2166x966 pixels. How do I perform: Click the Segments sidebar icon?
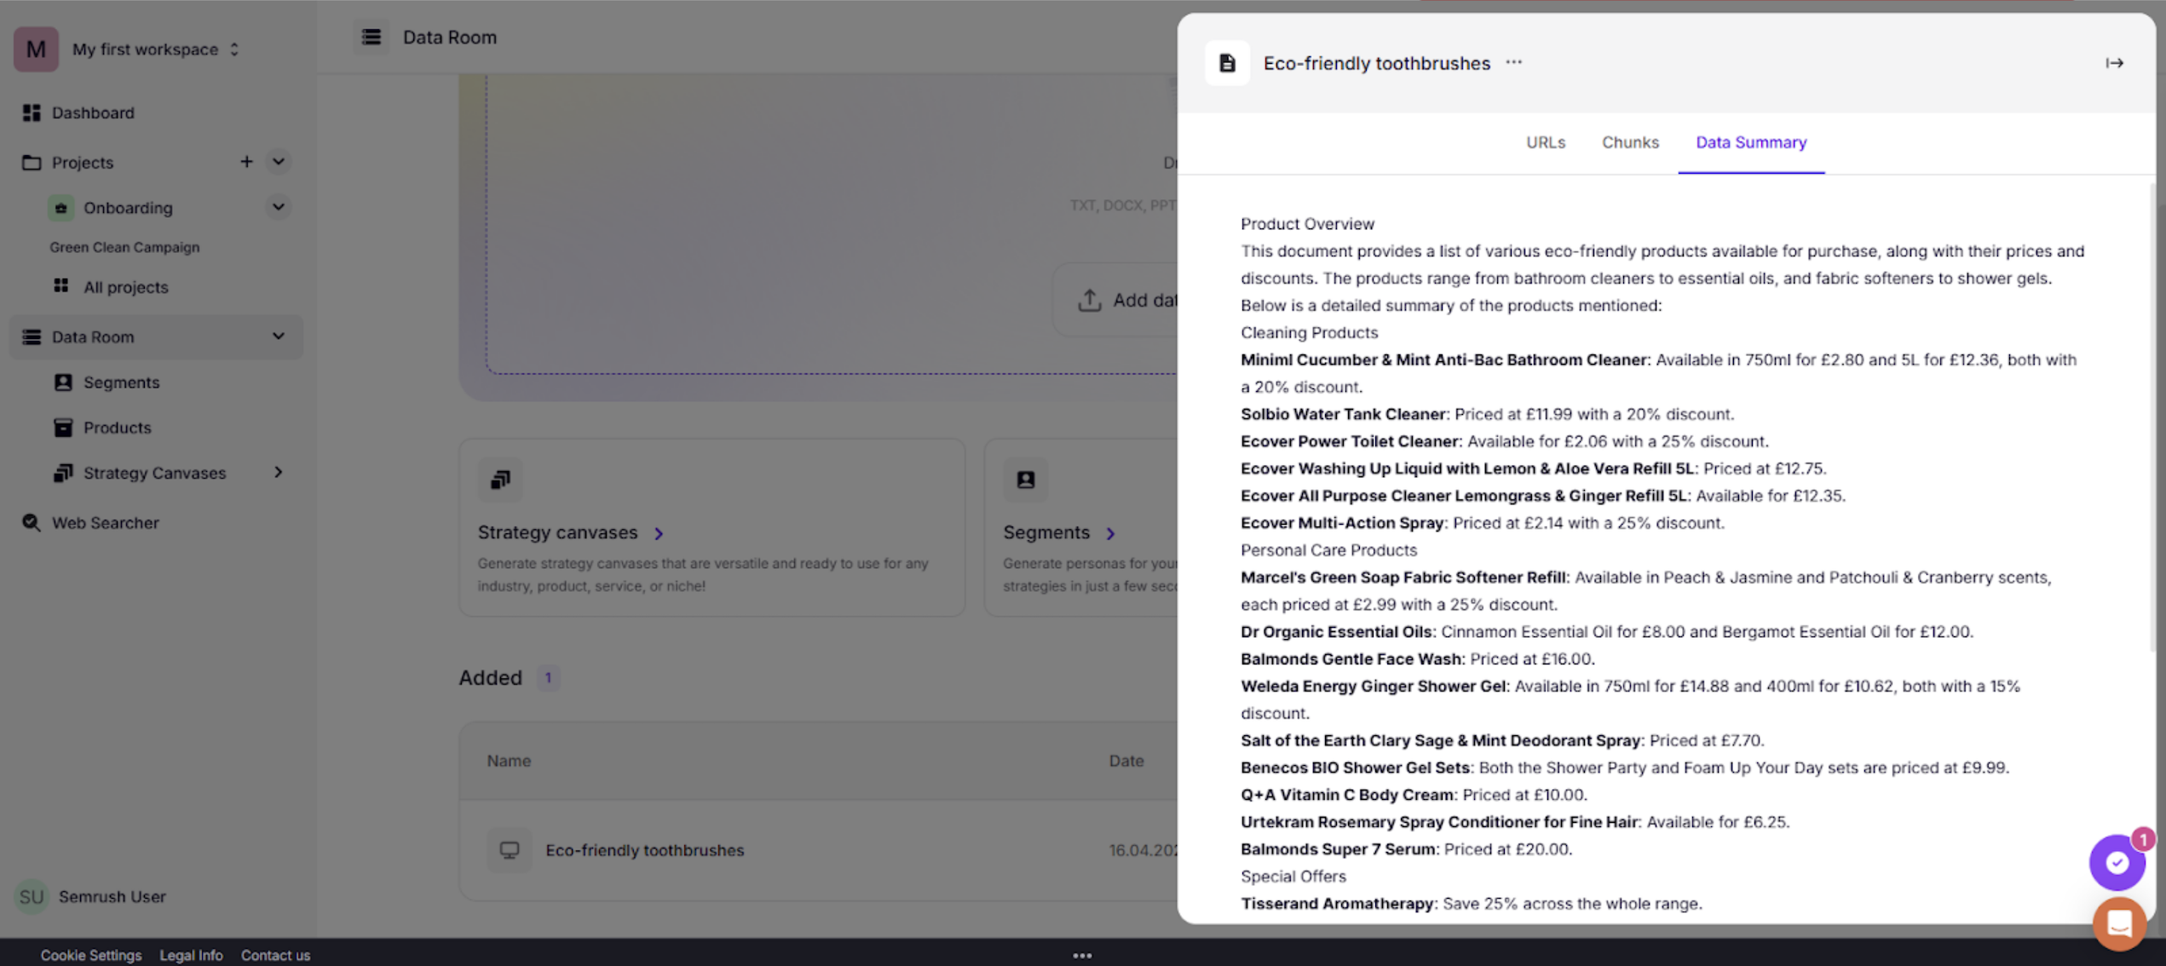pyautogui.click(x=63, y=382)
